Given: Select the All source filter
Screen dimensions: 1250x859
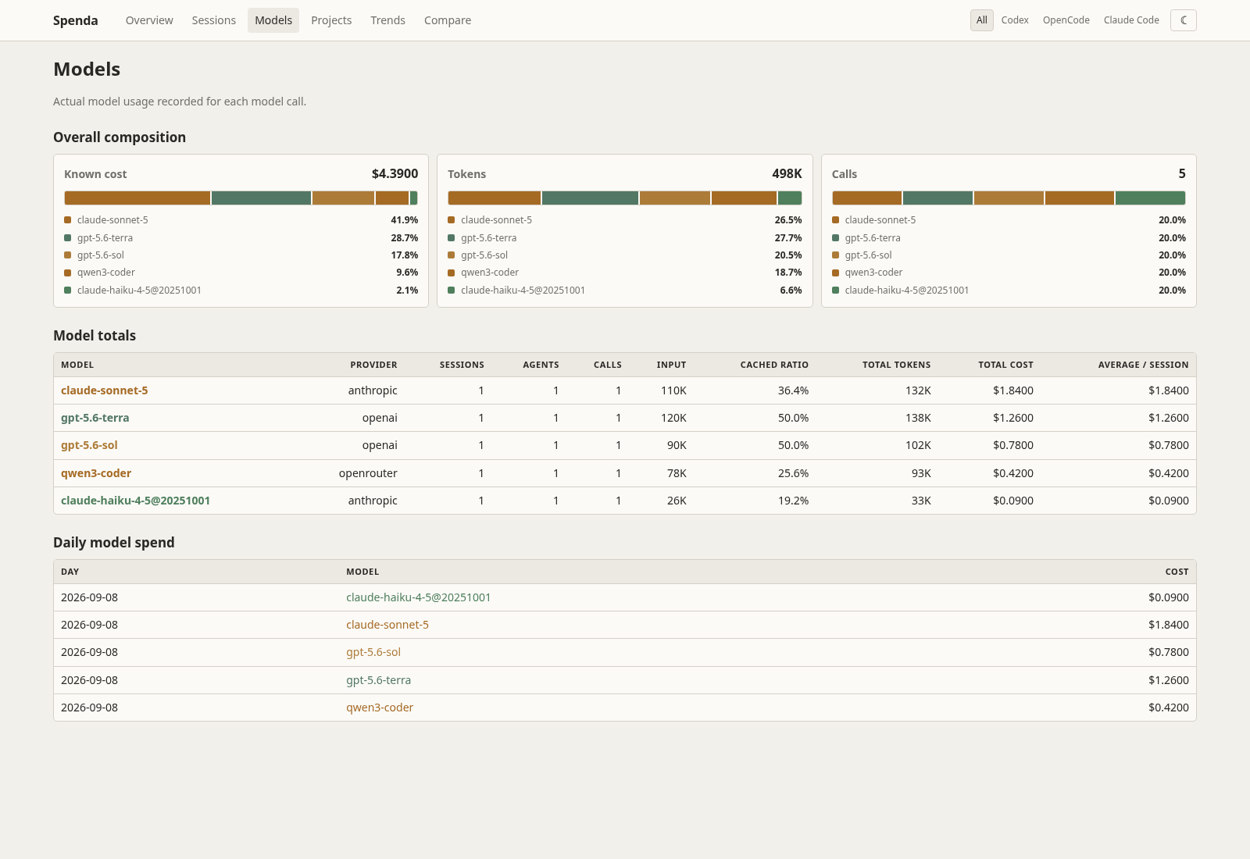Looking at the screenshot, I should pyautogui.click(x=982, y=20).
